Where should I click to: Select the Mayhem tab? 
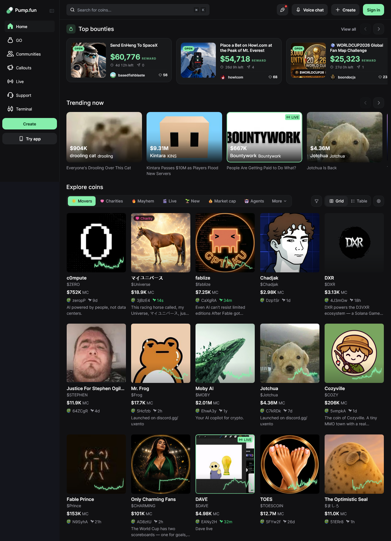[143, 201]
